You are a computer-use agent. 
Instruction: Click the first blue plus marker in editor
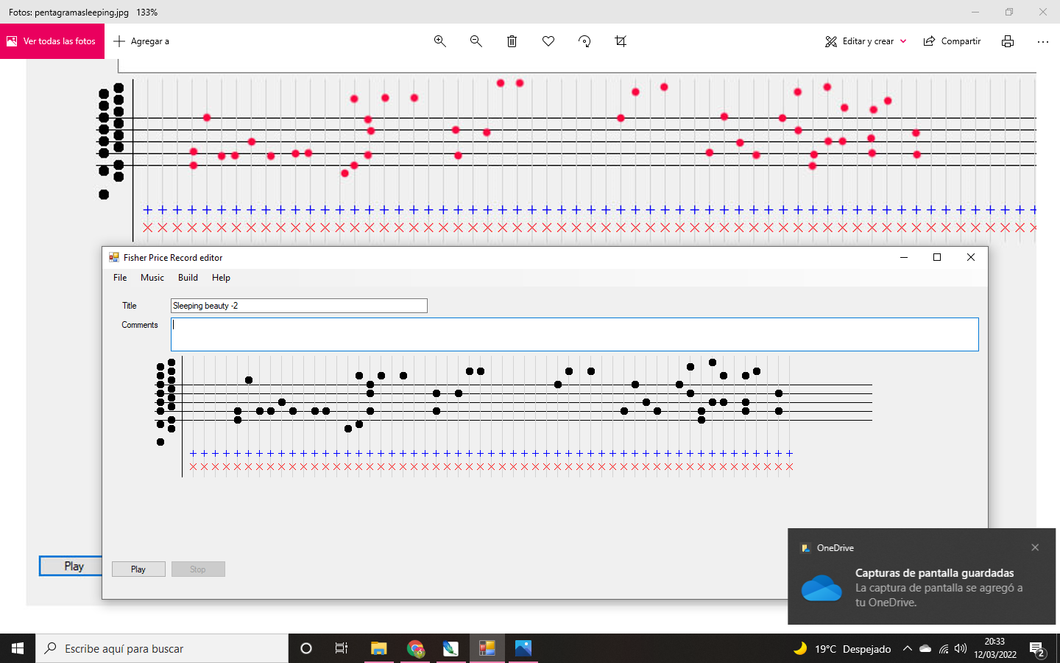click(x=194, y=454)
